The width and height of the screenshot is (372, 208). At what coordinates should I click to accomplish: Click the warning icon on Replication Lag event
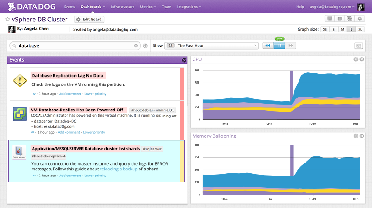[x=20, y=81]
